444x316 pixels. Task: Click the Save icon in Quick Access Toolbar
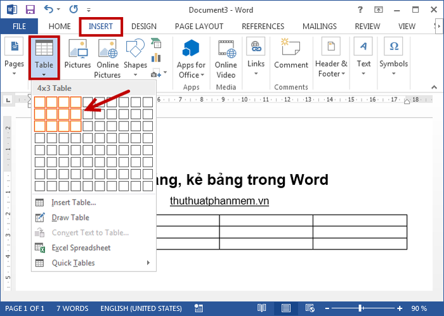click(x=30, y=9)
